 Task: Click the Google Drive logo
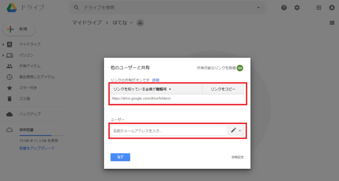click(12, 8)
